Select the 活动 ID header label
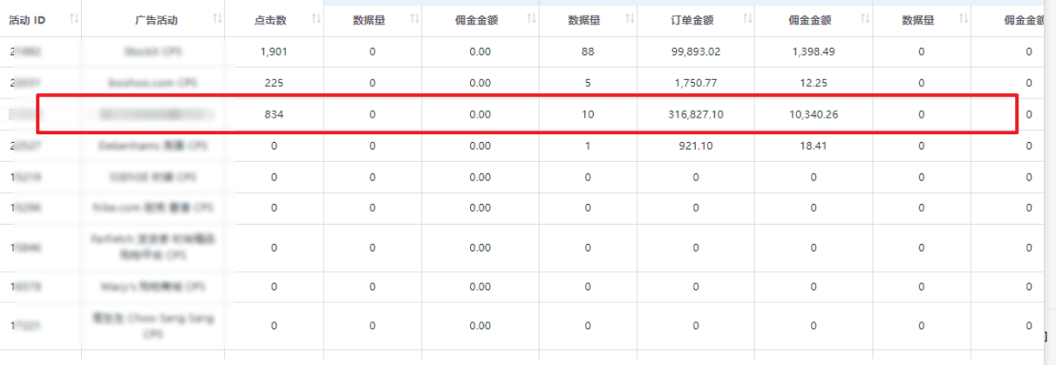The height and width of the screenshot is (365, 1056). (x=27, y=19)
